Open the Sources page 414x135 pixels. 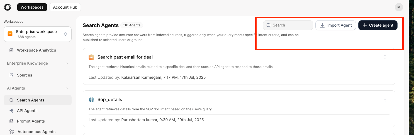tap(25, 75)
